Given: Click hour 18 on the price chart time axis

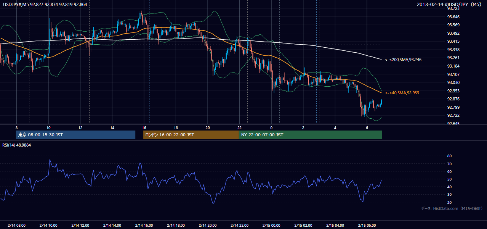Looking at the screenshot, I should [x=176, y=127].
